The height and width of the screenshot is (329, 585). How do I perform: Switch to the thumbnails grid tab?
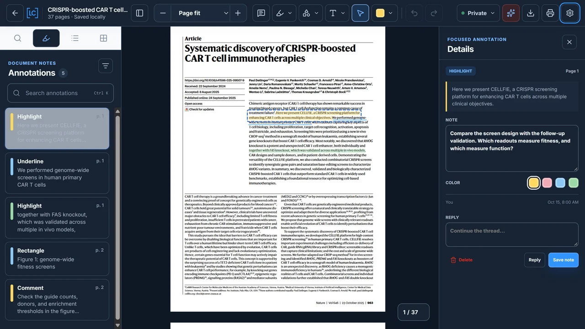104,38
